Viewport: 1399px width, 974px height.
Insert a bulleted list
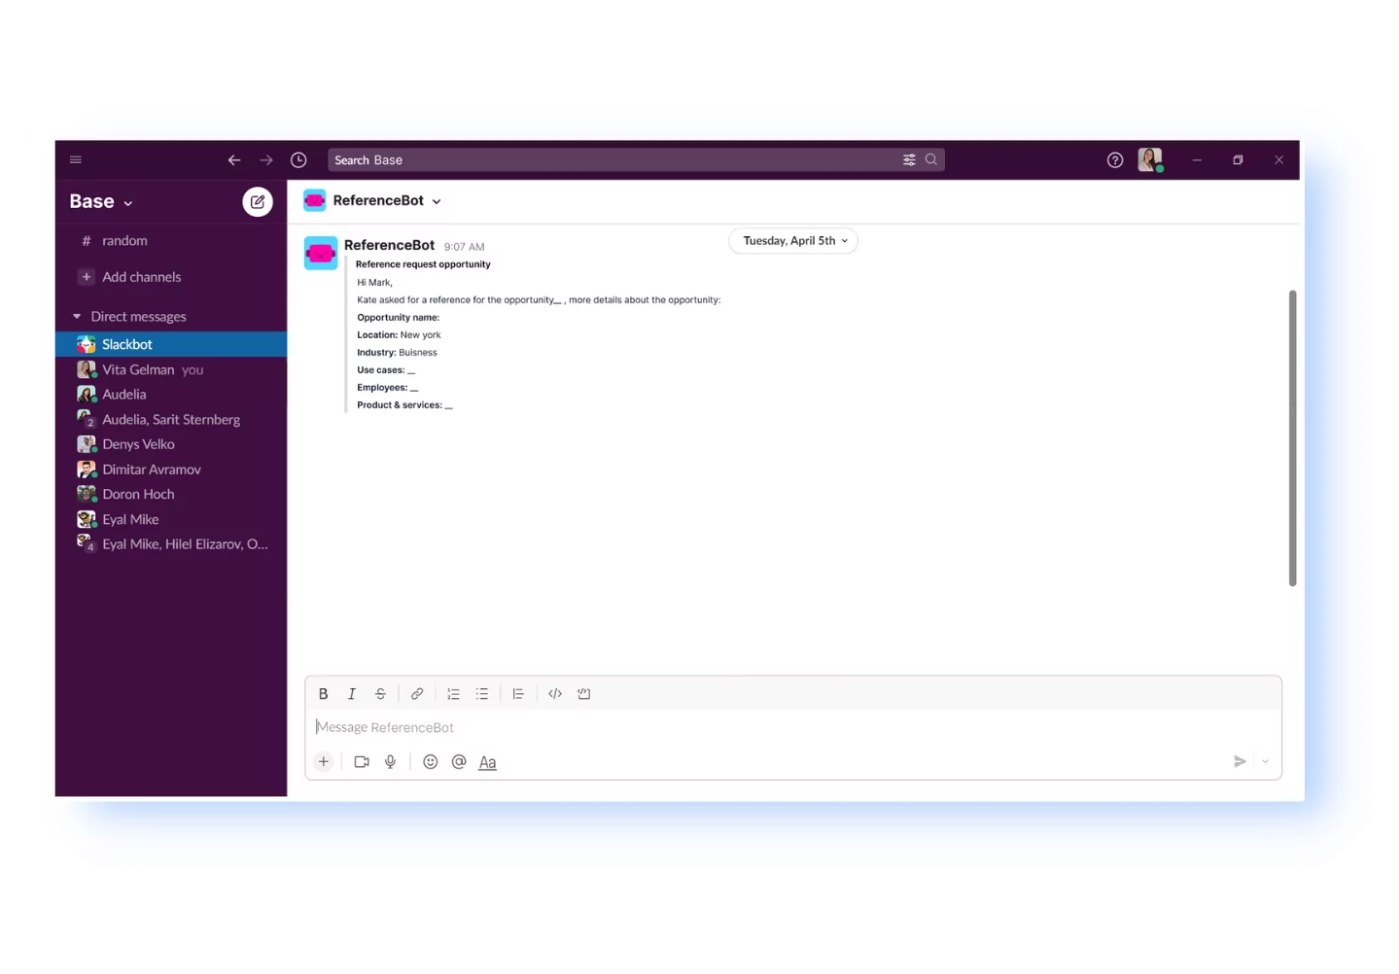(x=481, y=693)
